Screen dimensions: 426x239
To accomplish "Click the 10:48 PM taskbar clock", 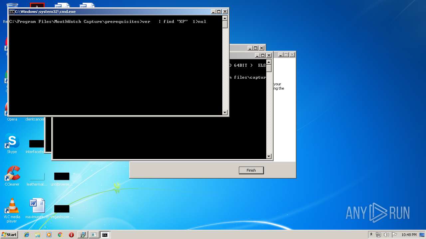I will 409,235.
